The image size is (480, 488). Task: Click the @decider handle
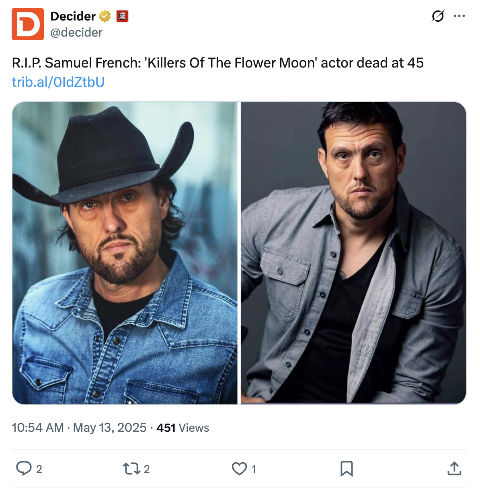[76, 33]
